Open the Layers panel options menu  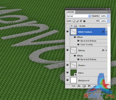pos(109,12)
